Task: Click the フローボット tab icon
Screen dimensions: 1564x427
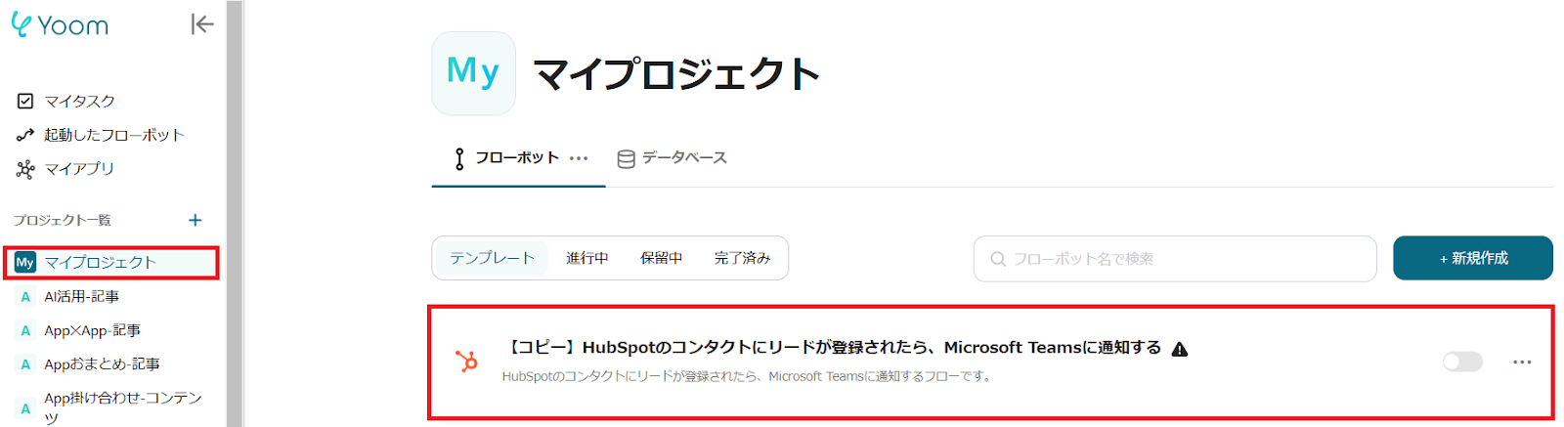Action: (459, 158)
